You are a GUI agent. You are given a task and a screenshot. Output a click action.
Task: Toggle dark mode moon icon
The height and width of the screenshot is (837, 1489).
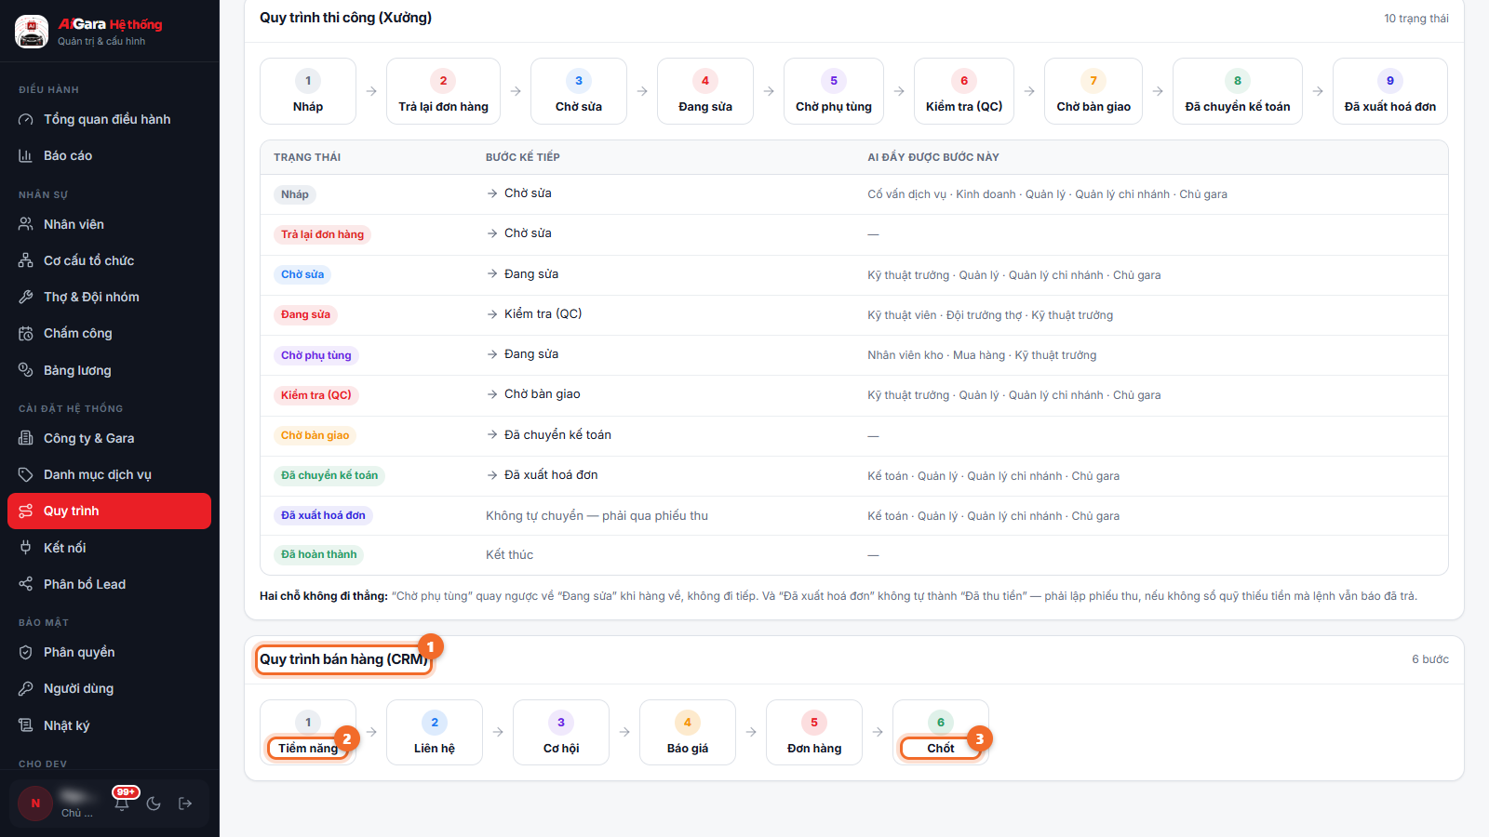point(154,804)
